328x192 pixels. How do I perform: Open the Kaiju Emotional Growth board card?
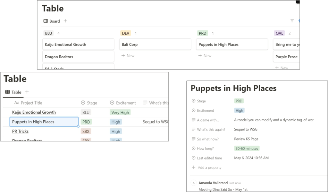point(78,44)
